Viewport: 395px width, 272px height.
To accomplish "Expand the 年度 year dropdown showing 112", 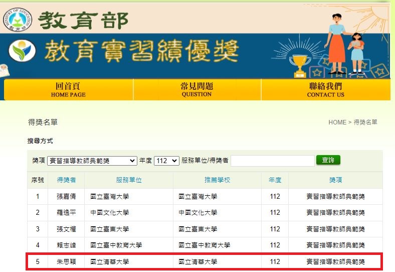I will click(166, 161).
